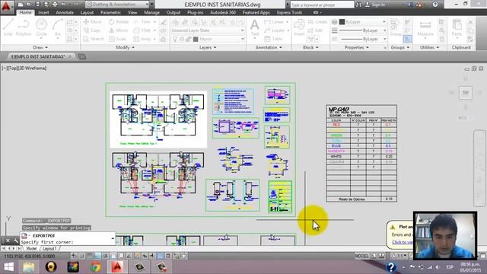The height and width of the screenshot is (274, 487).
Task: Toggle Snap Mode in status bar
Action: click(x=81, y=256)
